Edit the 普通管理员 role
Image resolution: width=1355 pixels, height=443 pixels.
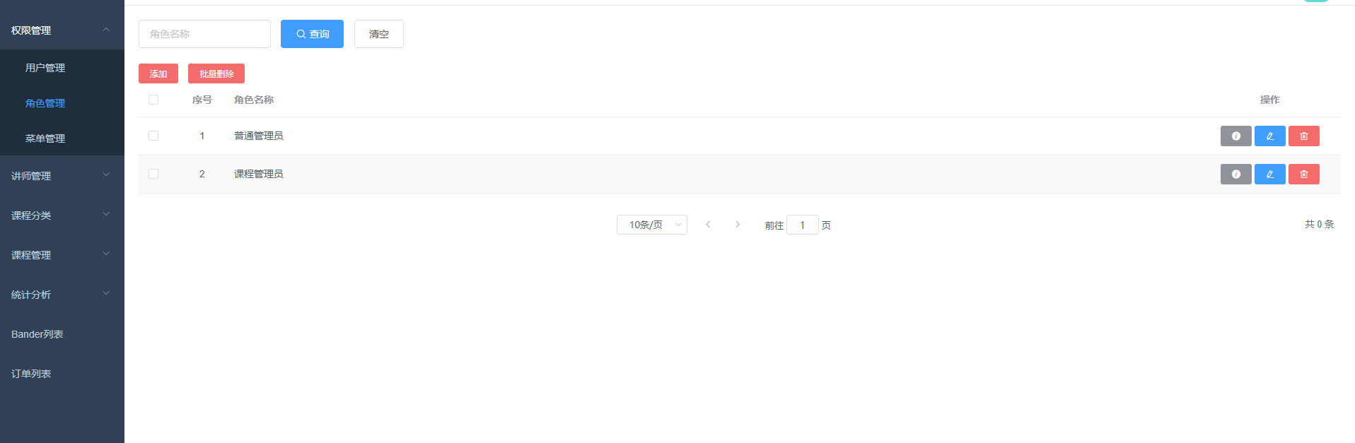1269,136
